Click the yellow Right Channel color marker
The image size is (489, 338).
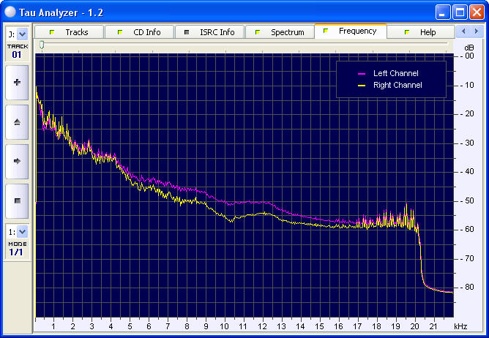[362, 86]
